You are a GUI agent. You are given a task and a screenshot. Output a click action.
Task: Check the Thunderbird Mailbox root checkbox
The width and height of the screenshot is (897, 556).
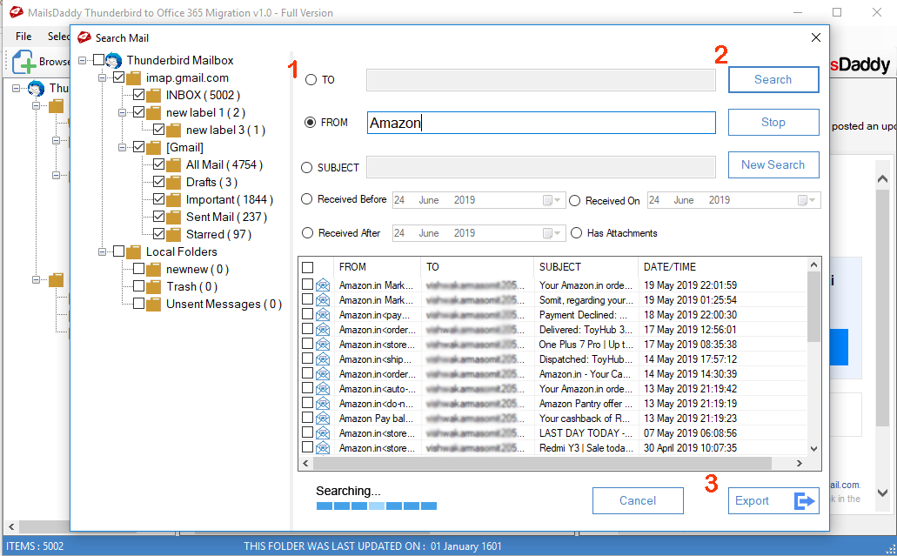coord(98,60)
